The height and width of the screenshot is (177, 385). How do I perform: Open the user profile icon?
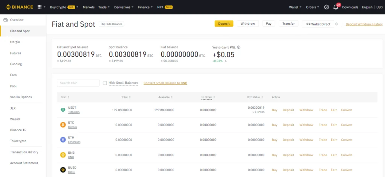pyautogui.click(x=326, y=7)
